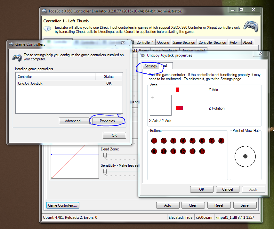274x229 pixels.
Task: Click button indicator 8 in Buttons group
Action: [221, 141]
